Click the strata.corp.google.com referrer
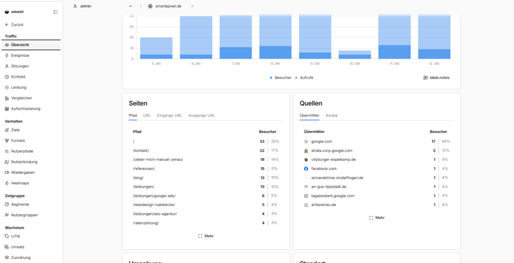The width and height of the screenshot is (514, 263). [332, 151]
